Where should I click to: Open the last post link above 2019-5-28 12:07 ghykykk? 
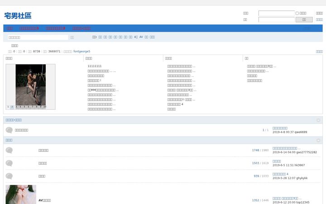pyautogui.click(x=280, y=174)
